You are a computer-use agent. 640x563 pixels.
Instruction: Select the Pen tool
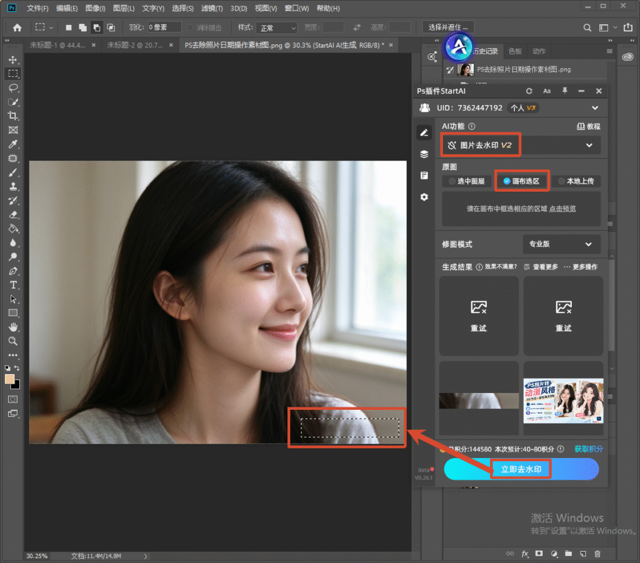click(x=13, y=271)
